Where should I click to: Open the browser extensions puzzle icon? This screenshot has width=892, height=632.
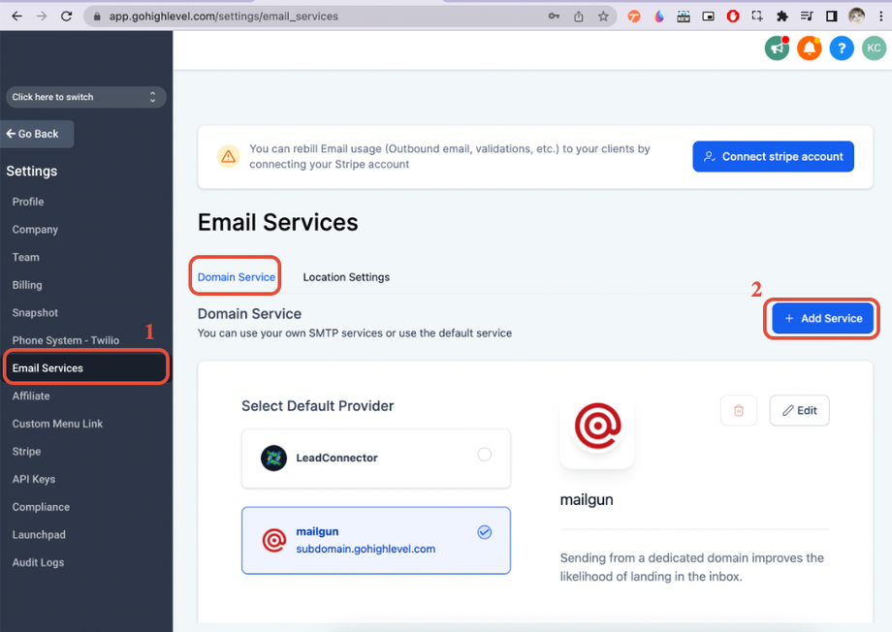click(782, 16)
